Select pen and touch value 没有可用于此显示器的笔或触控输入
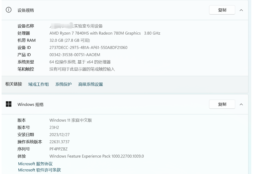 tap(82, 69)
